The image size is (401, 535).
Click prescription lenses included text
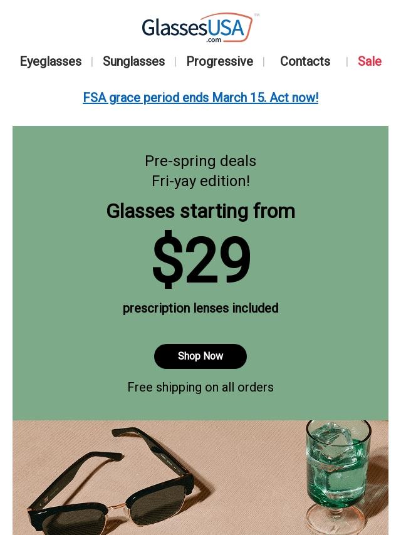[200, 308]
